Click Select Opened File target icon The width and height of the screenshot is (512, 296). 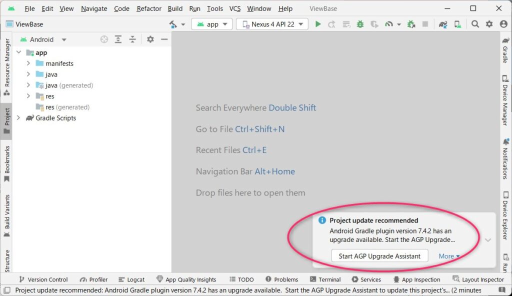pos(104,39)
